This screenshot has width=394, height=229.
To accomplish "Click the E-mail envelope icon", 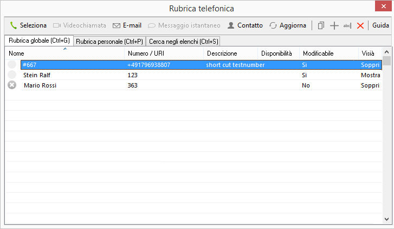I will 116,25.
